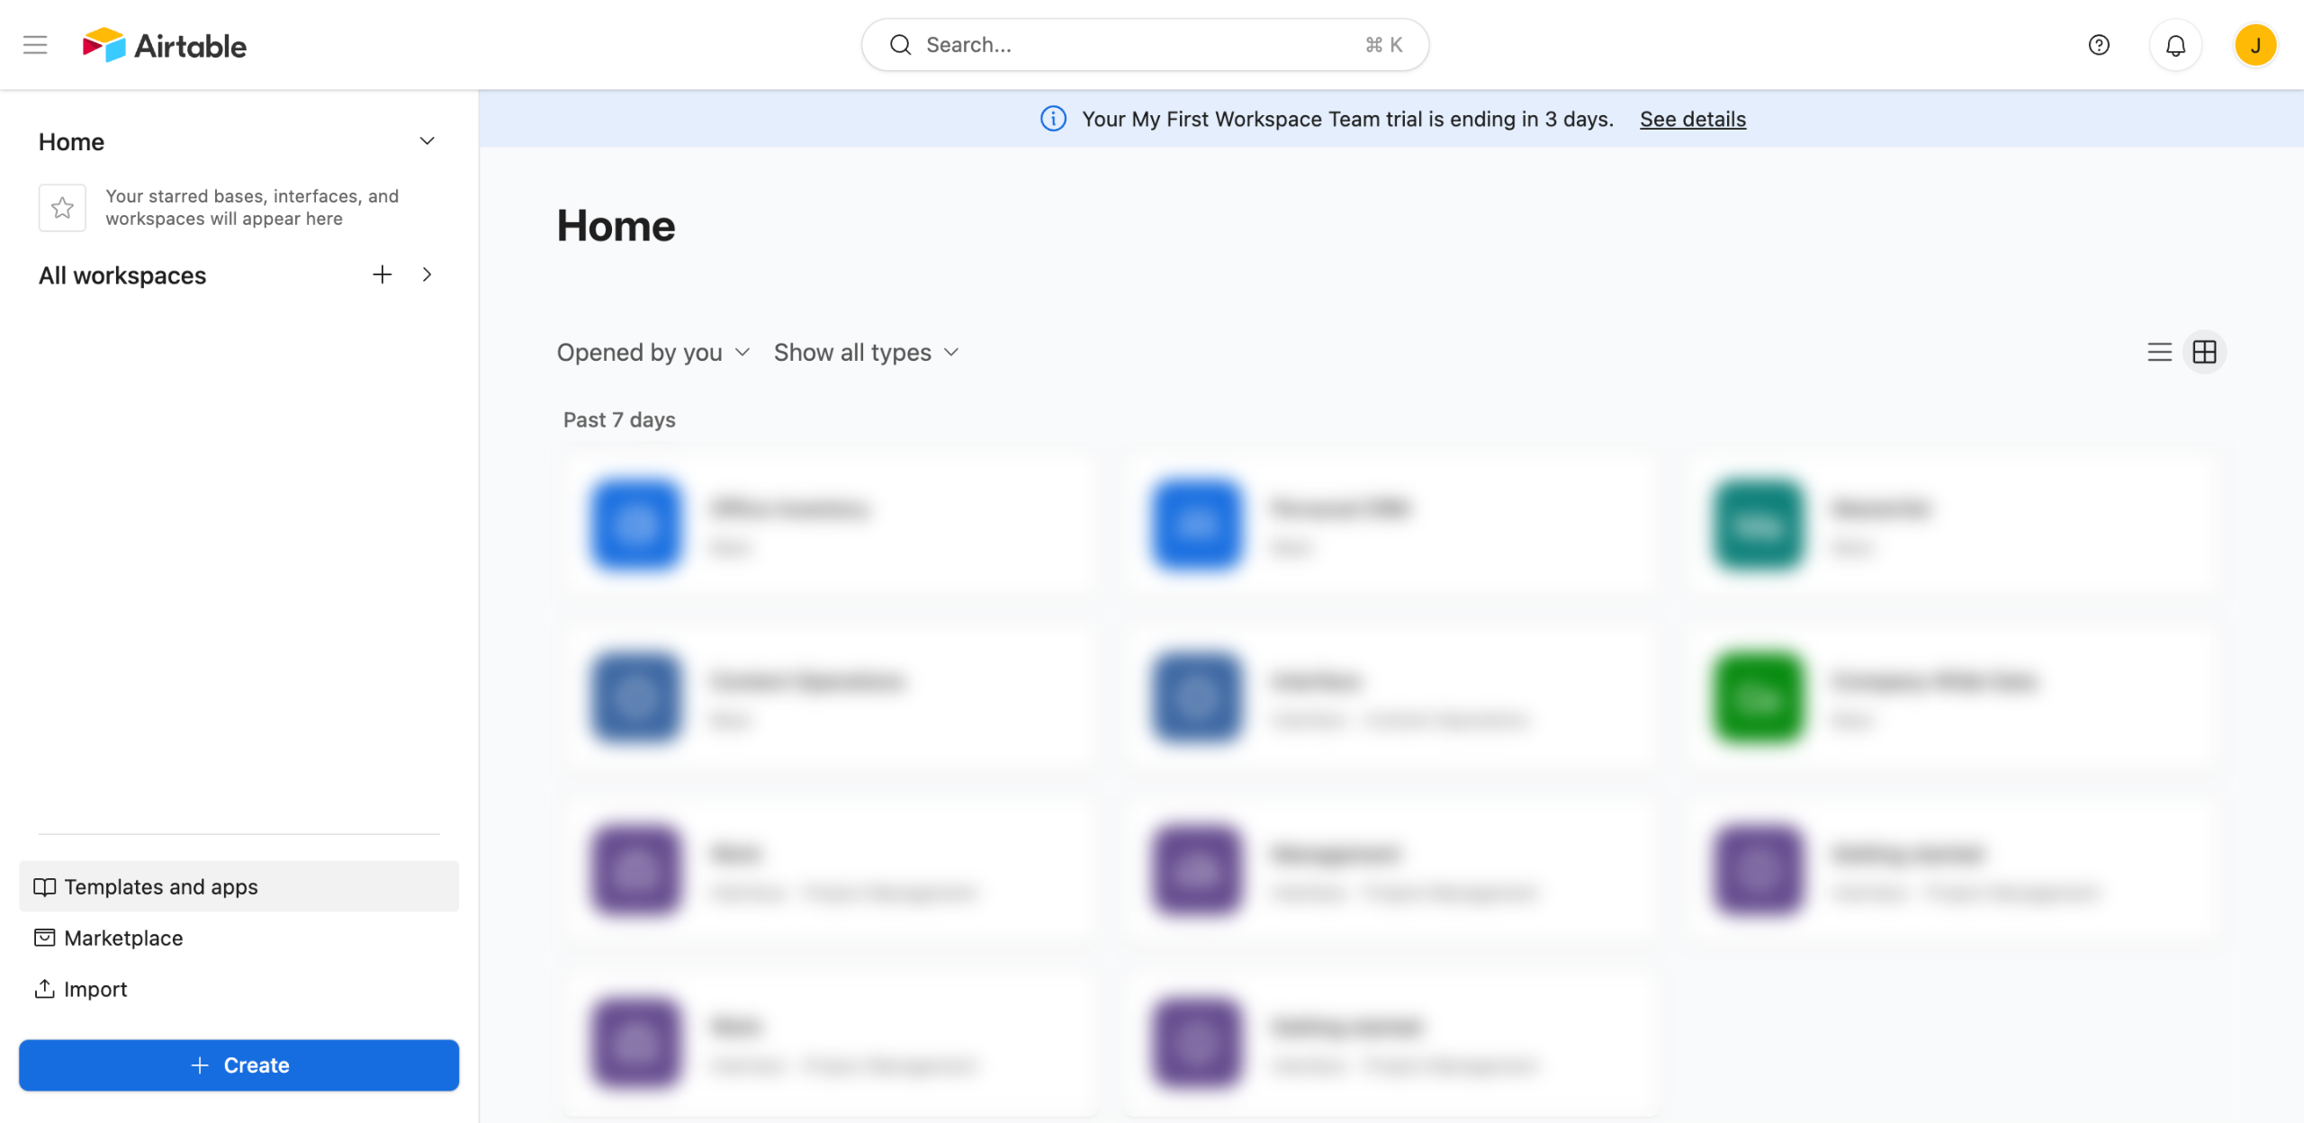Switch to list view
The height and width of the screenshot is (1123, 2304).
point(2159,352)
